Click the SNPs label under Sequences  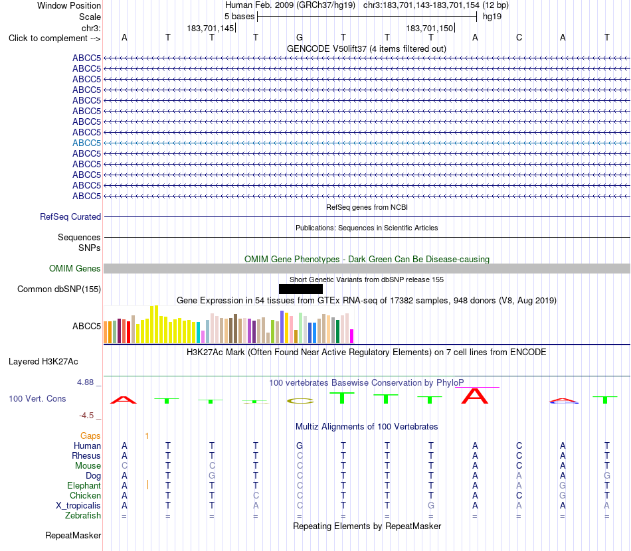coord(90,248)
